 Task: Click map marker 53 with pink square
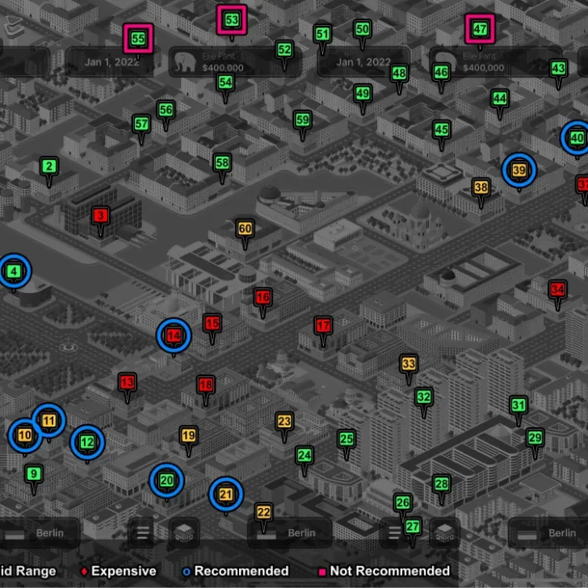tap(232, 19)
